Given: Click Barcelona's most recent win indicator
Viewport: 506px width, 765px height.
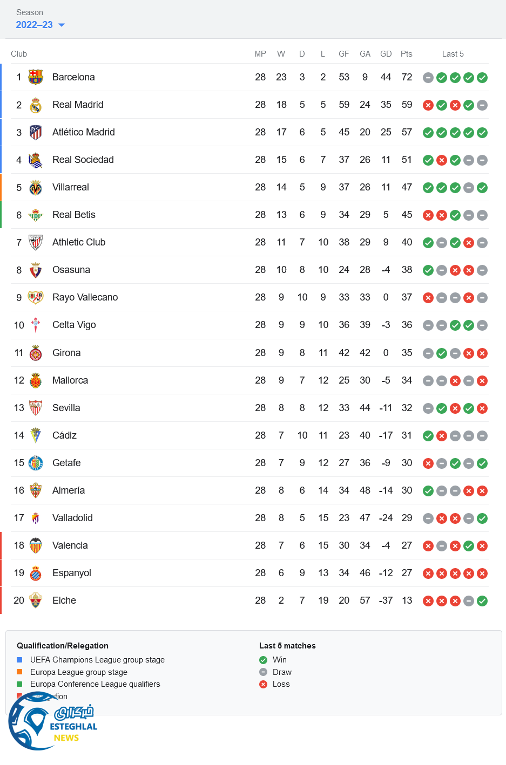Looking at the screenshot, I should tap(482, 78).
